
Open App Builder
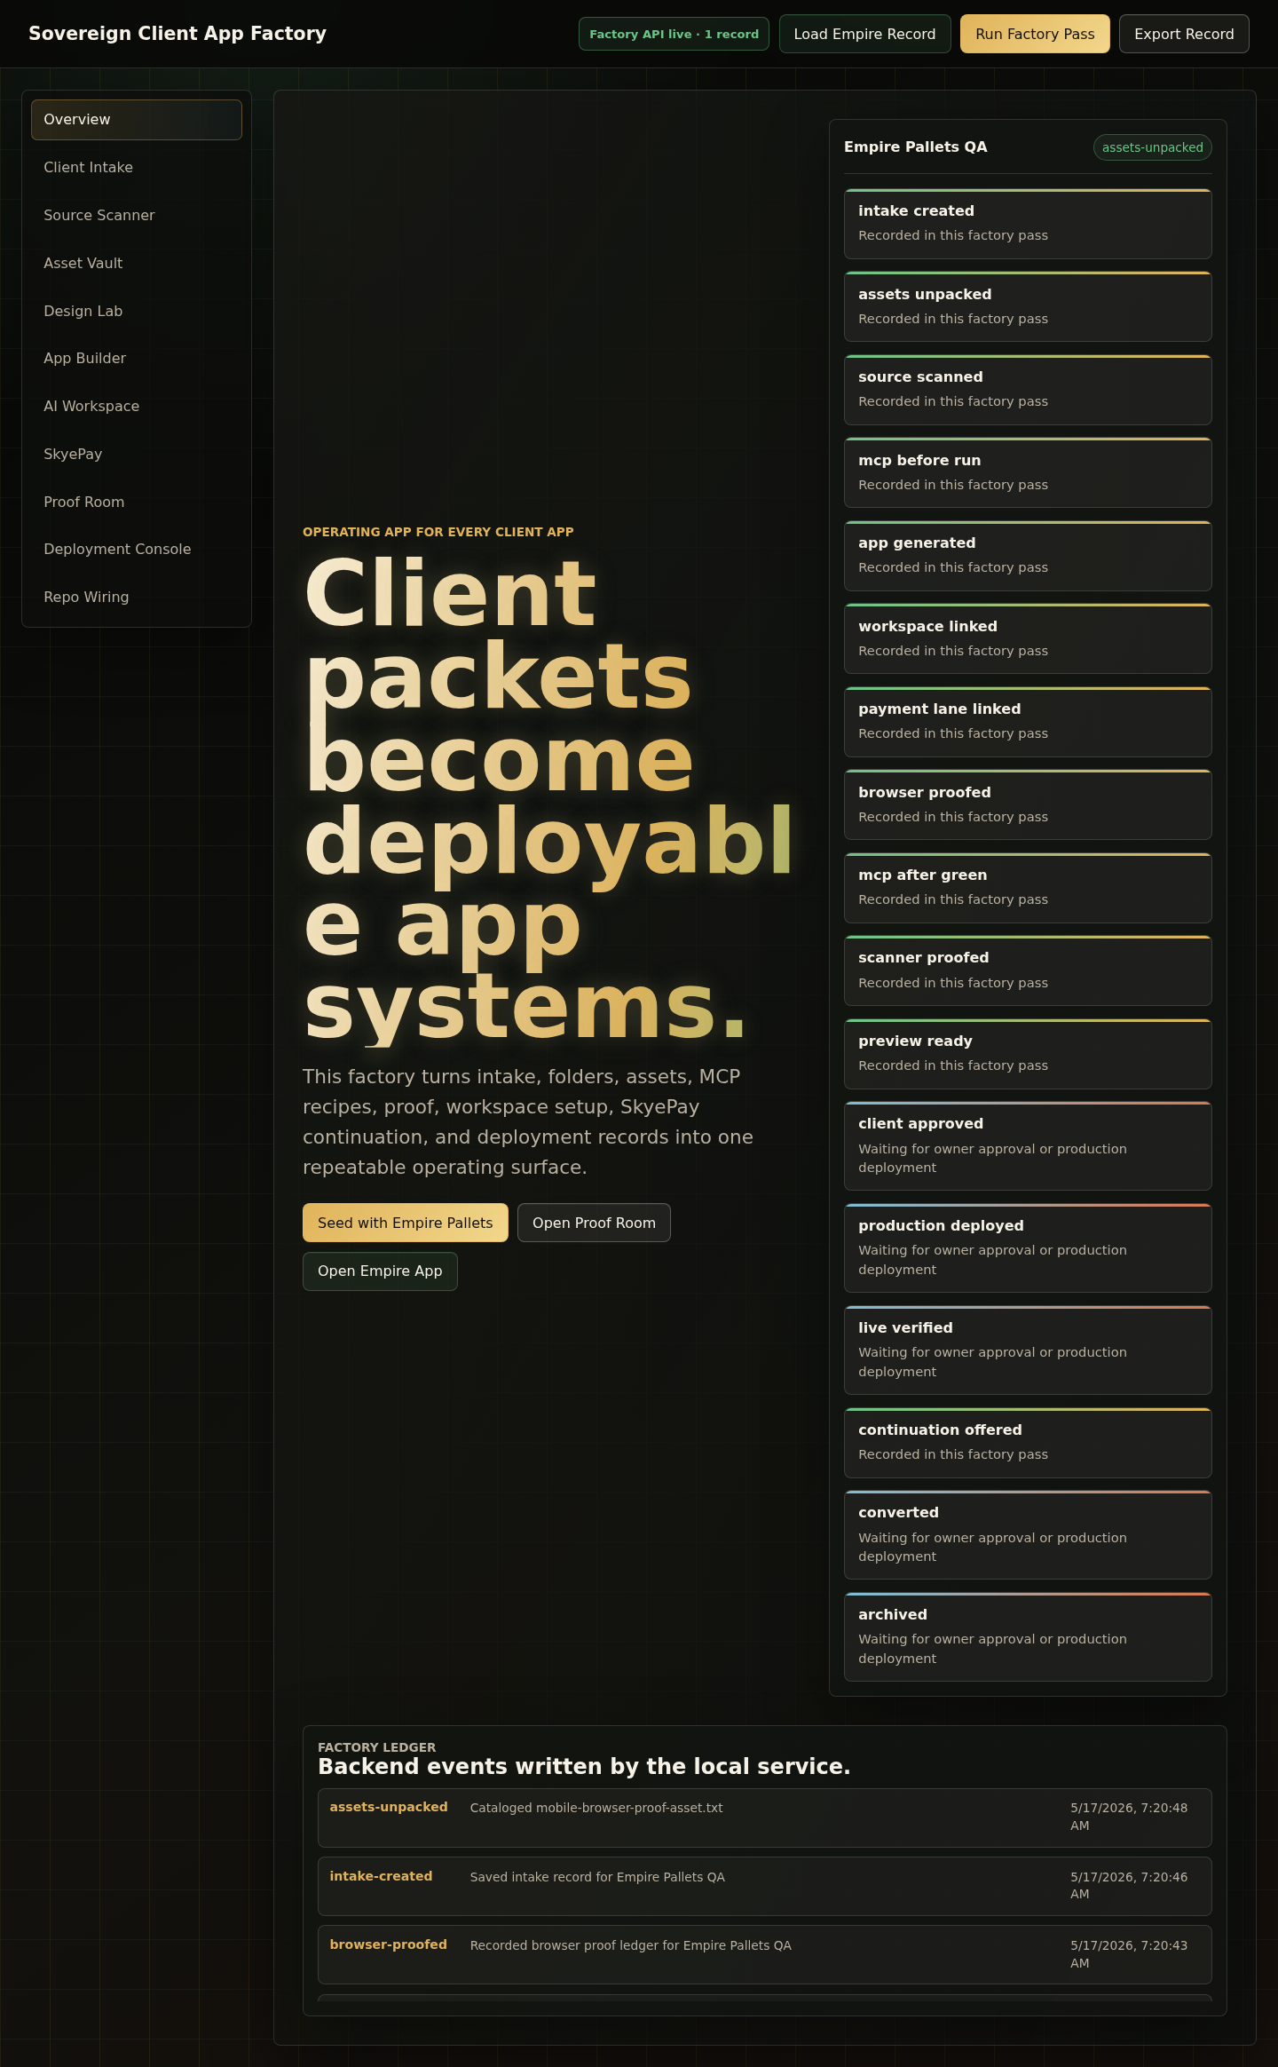[137, 359]
